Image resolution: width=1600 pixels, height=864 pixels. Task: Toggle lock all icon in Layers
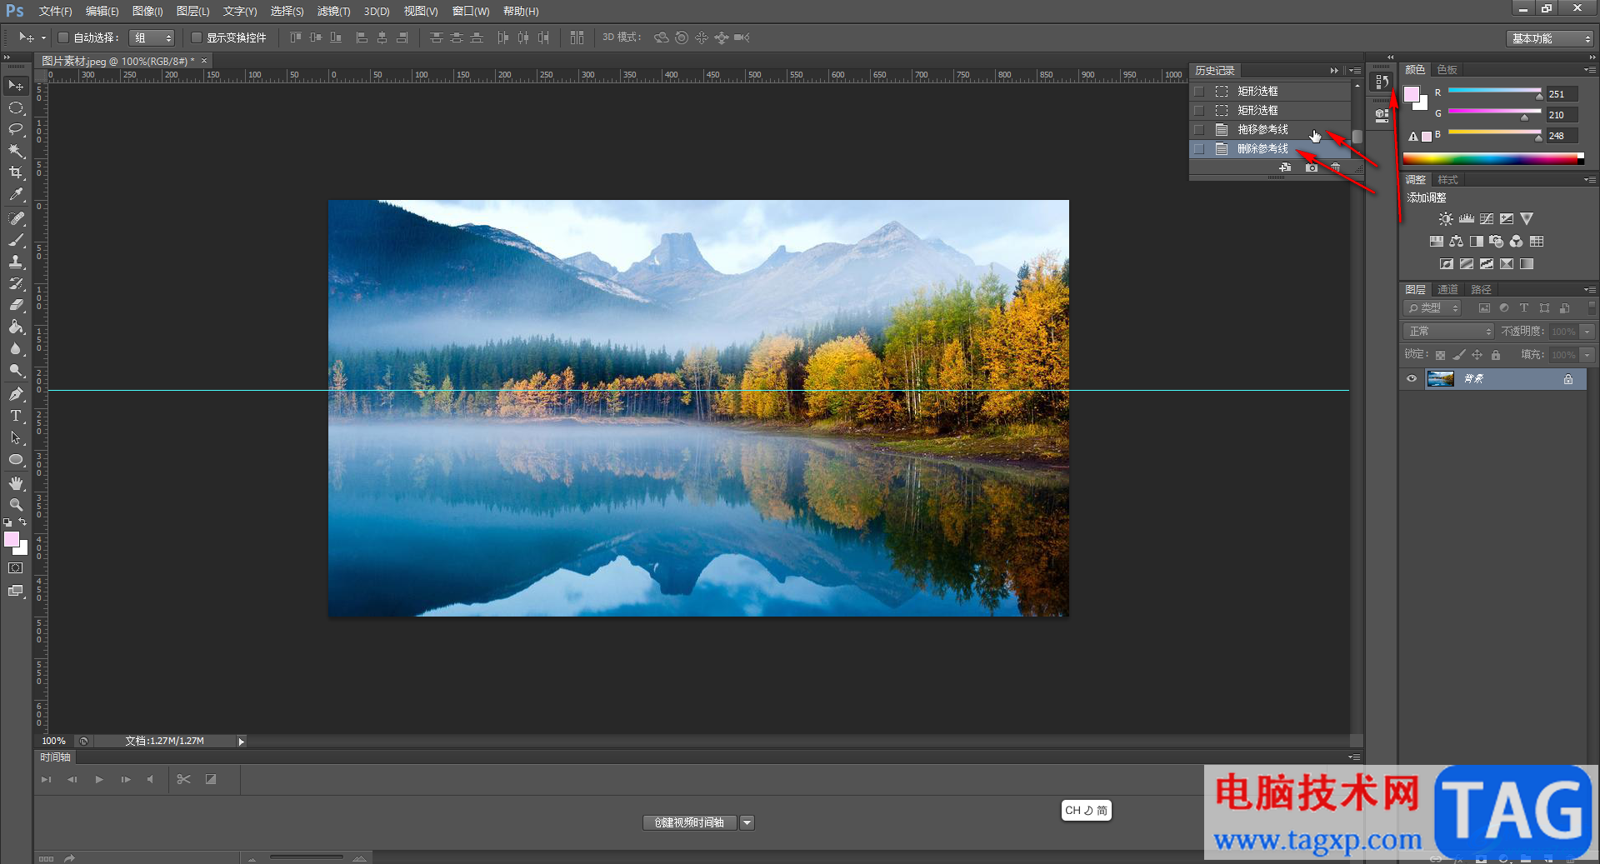1496,355
